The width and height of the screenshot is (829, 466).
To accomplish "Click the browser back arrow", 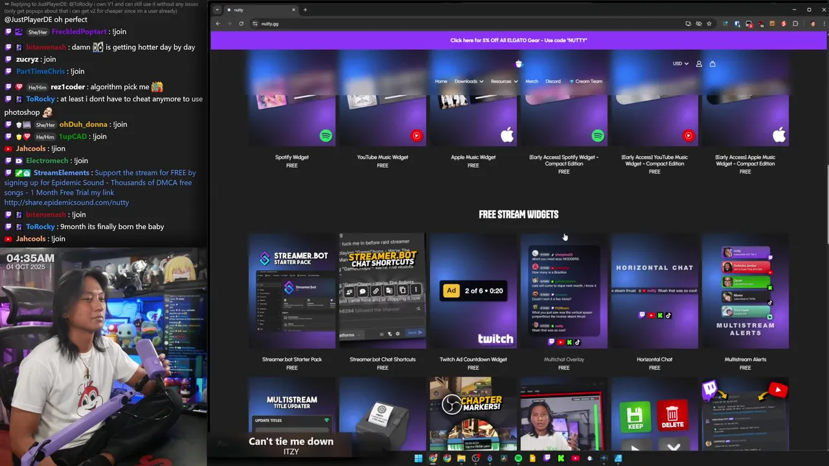I will point(218,23).
